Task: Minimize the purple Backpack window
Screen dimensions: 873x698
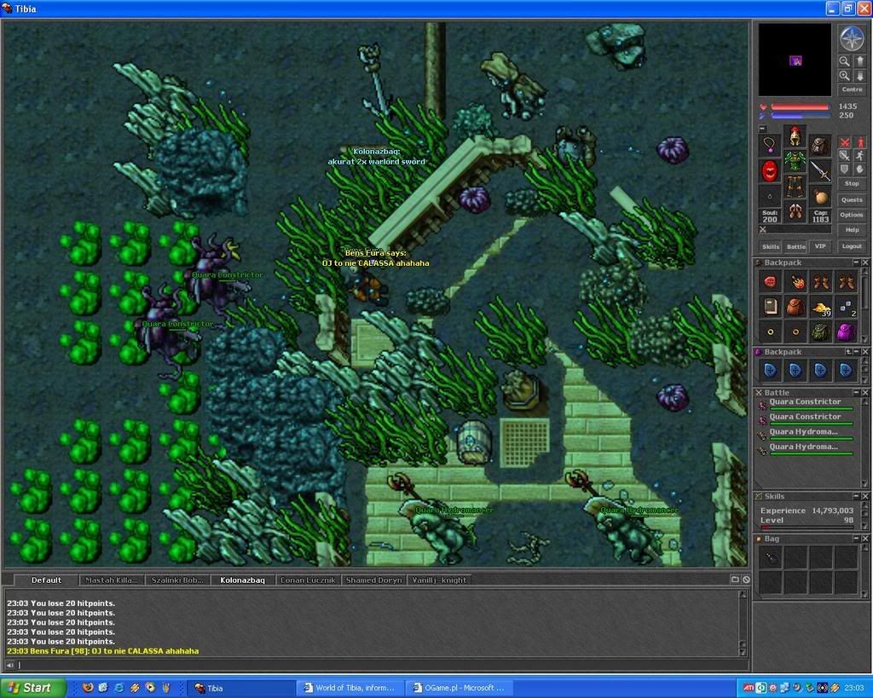Action: (x=857, y=352)
